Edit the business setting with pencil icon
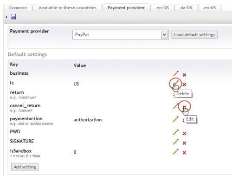Screen dimensions: 232x176 point(176,74)
